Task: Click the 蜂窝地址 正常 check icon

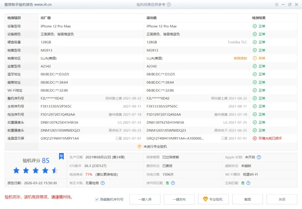Action: [255, 82]
